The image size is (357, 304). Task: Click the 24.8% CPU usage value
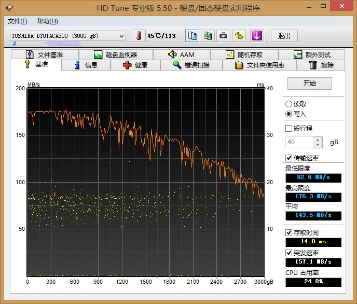[313, 282]
